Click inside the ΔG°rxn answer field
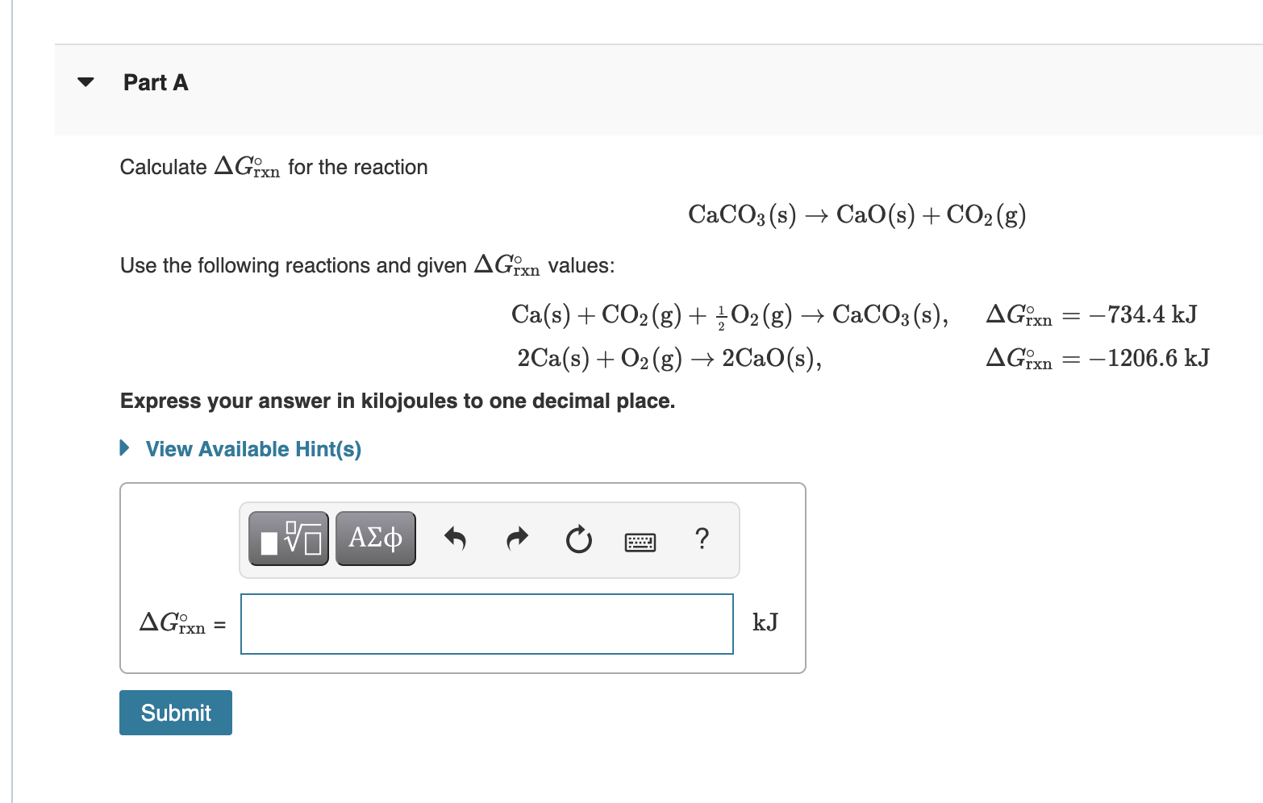The height and width of the screenshot is (803, 1263). click(486, 623)
